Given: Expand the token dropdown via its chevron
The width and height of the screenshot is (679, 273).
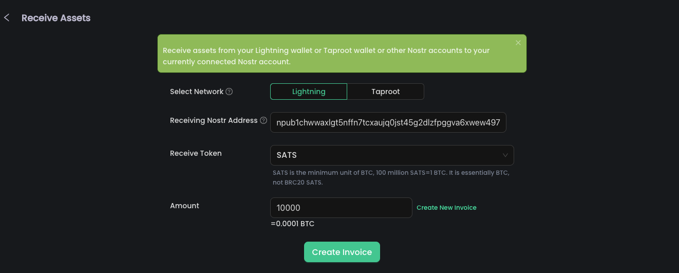Looking at the screenshot, I should pos(505,155).
